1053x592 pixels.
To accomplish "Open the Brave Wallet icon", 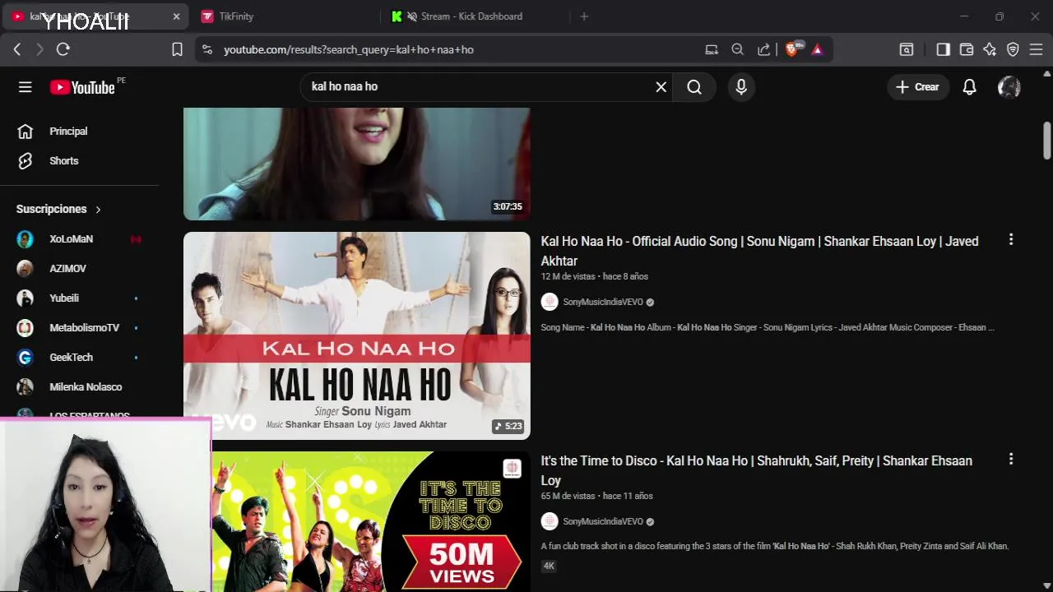I will click(967, 50).
